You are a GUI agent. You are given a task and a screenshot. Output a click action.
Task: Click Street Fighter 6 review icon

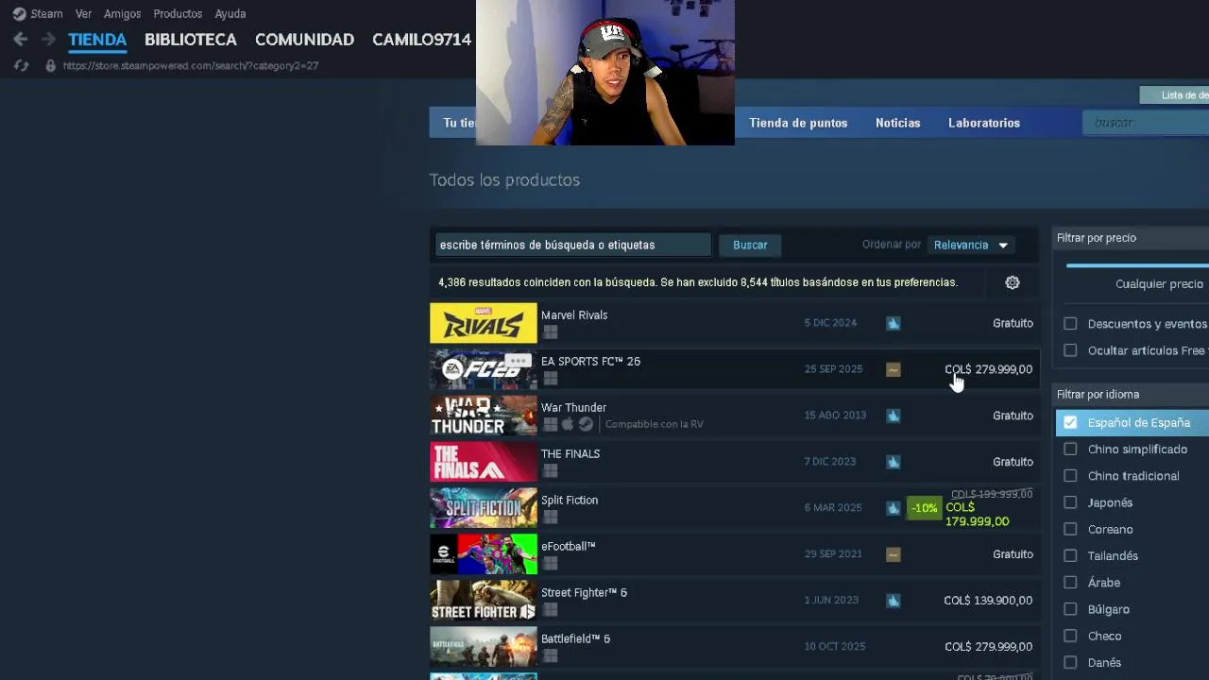[x=894, y=601]
